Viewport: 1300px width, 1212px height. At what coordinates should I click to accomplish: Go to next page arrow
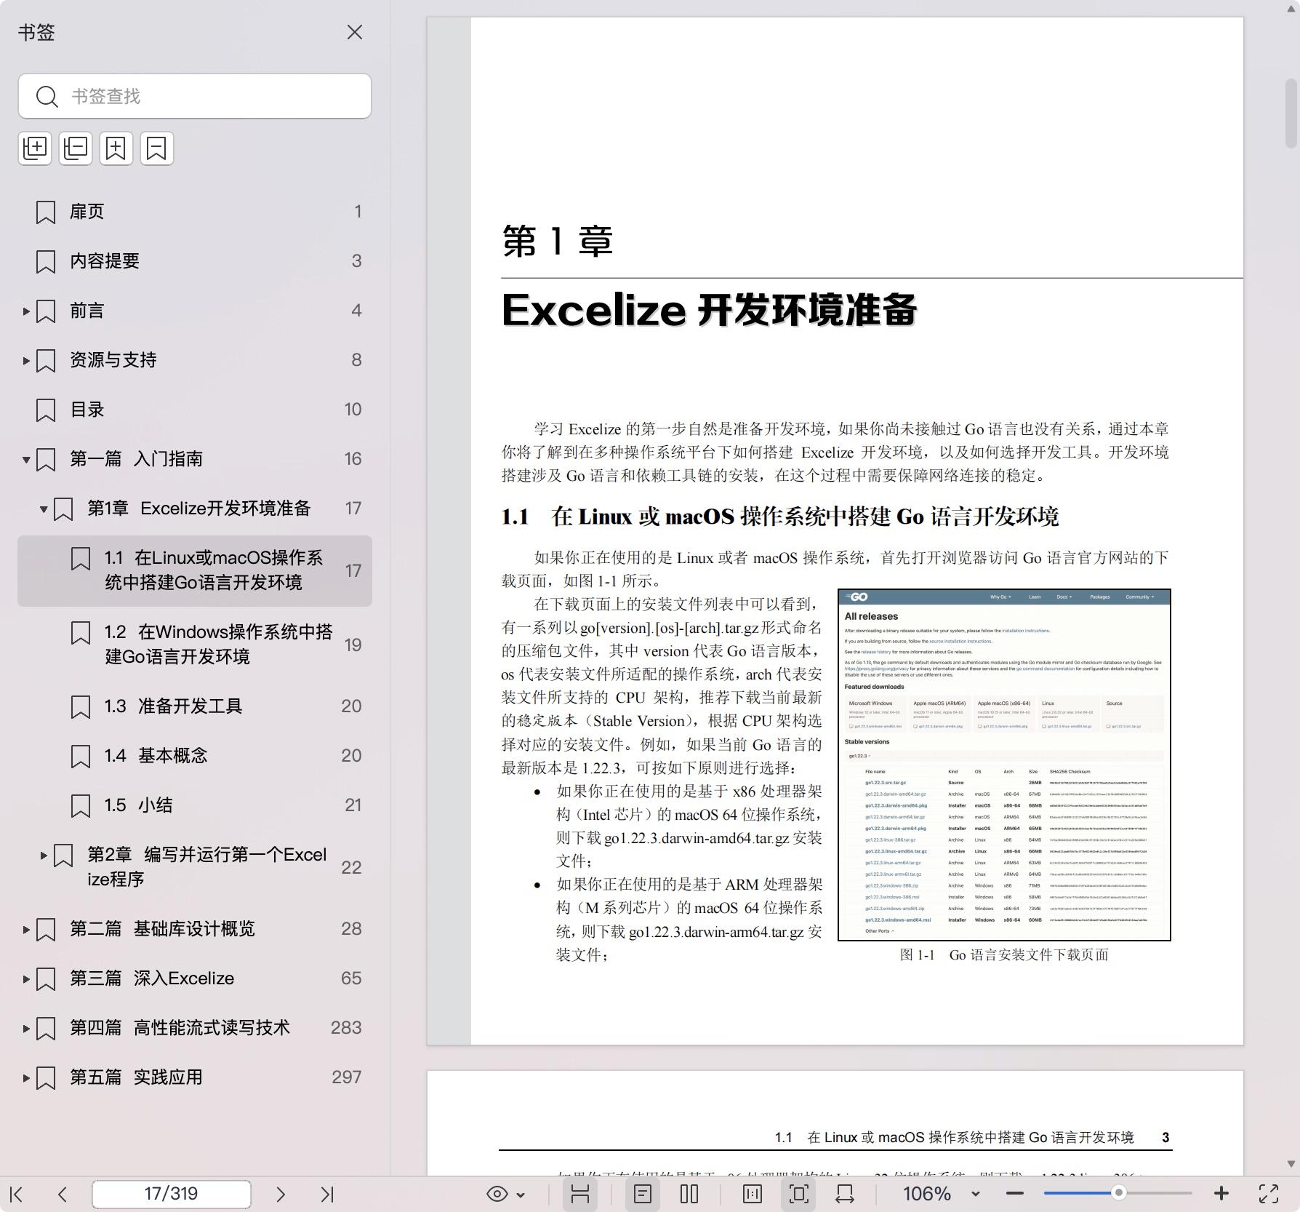281,1194
